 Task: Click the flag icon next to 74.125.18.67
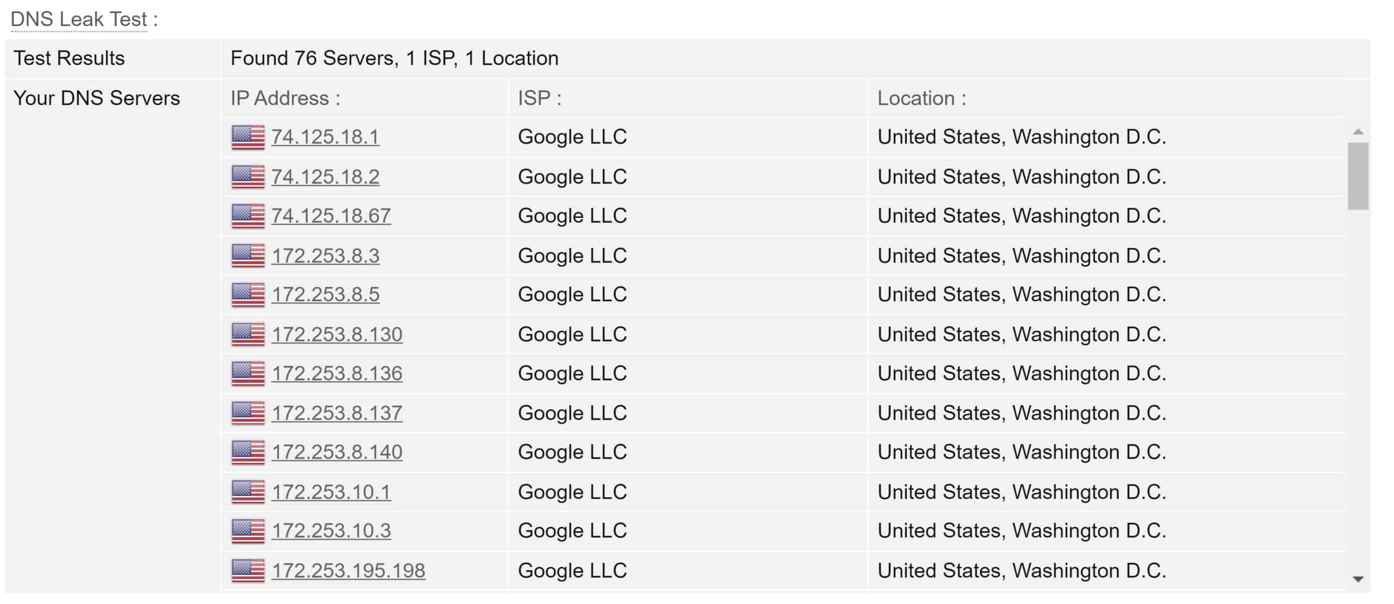click(x=248, y=216)
